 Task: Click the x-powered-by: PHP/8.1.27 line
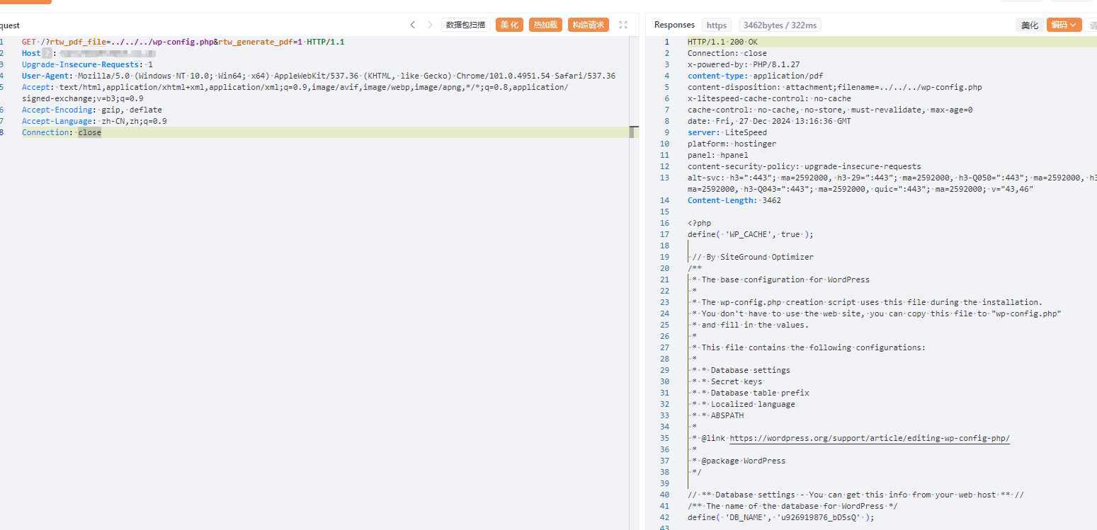pyautogui.click(x=744, y=64)
